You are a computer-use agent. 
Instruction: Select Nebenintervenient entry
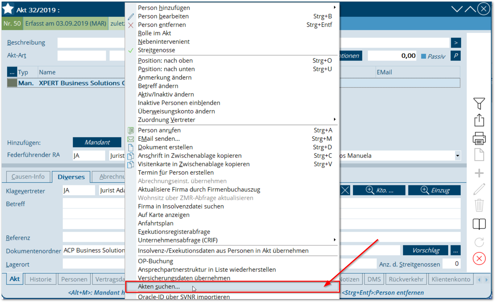[x=232, y=42]
